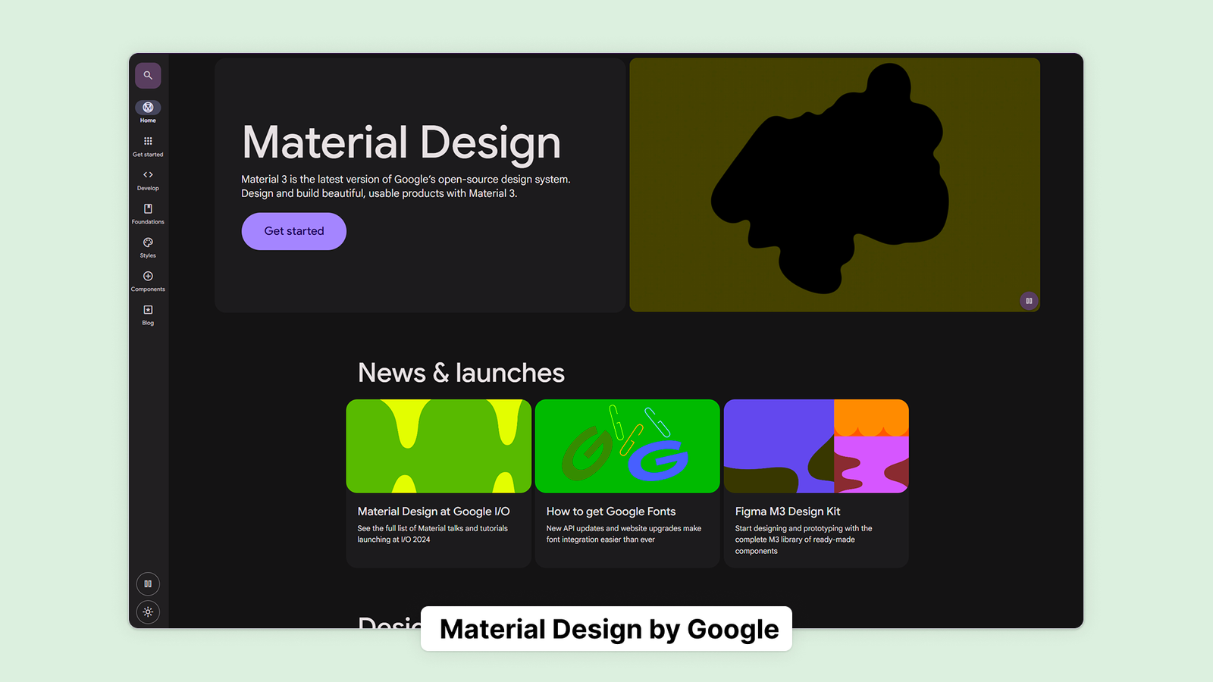Open Material Design at Google I/O thumbnail

[439, 446]
